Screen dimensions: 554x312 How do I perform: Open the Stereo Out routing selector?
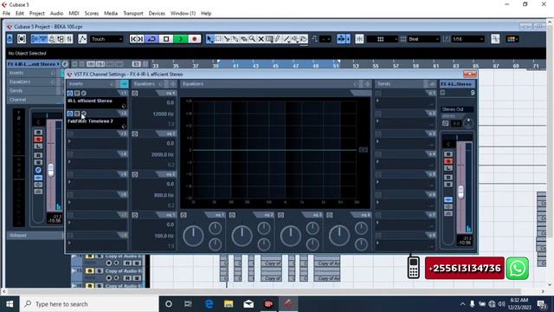coord(457,109)
